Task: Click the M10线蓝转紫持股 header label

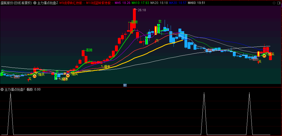Action: click(100, 3)
